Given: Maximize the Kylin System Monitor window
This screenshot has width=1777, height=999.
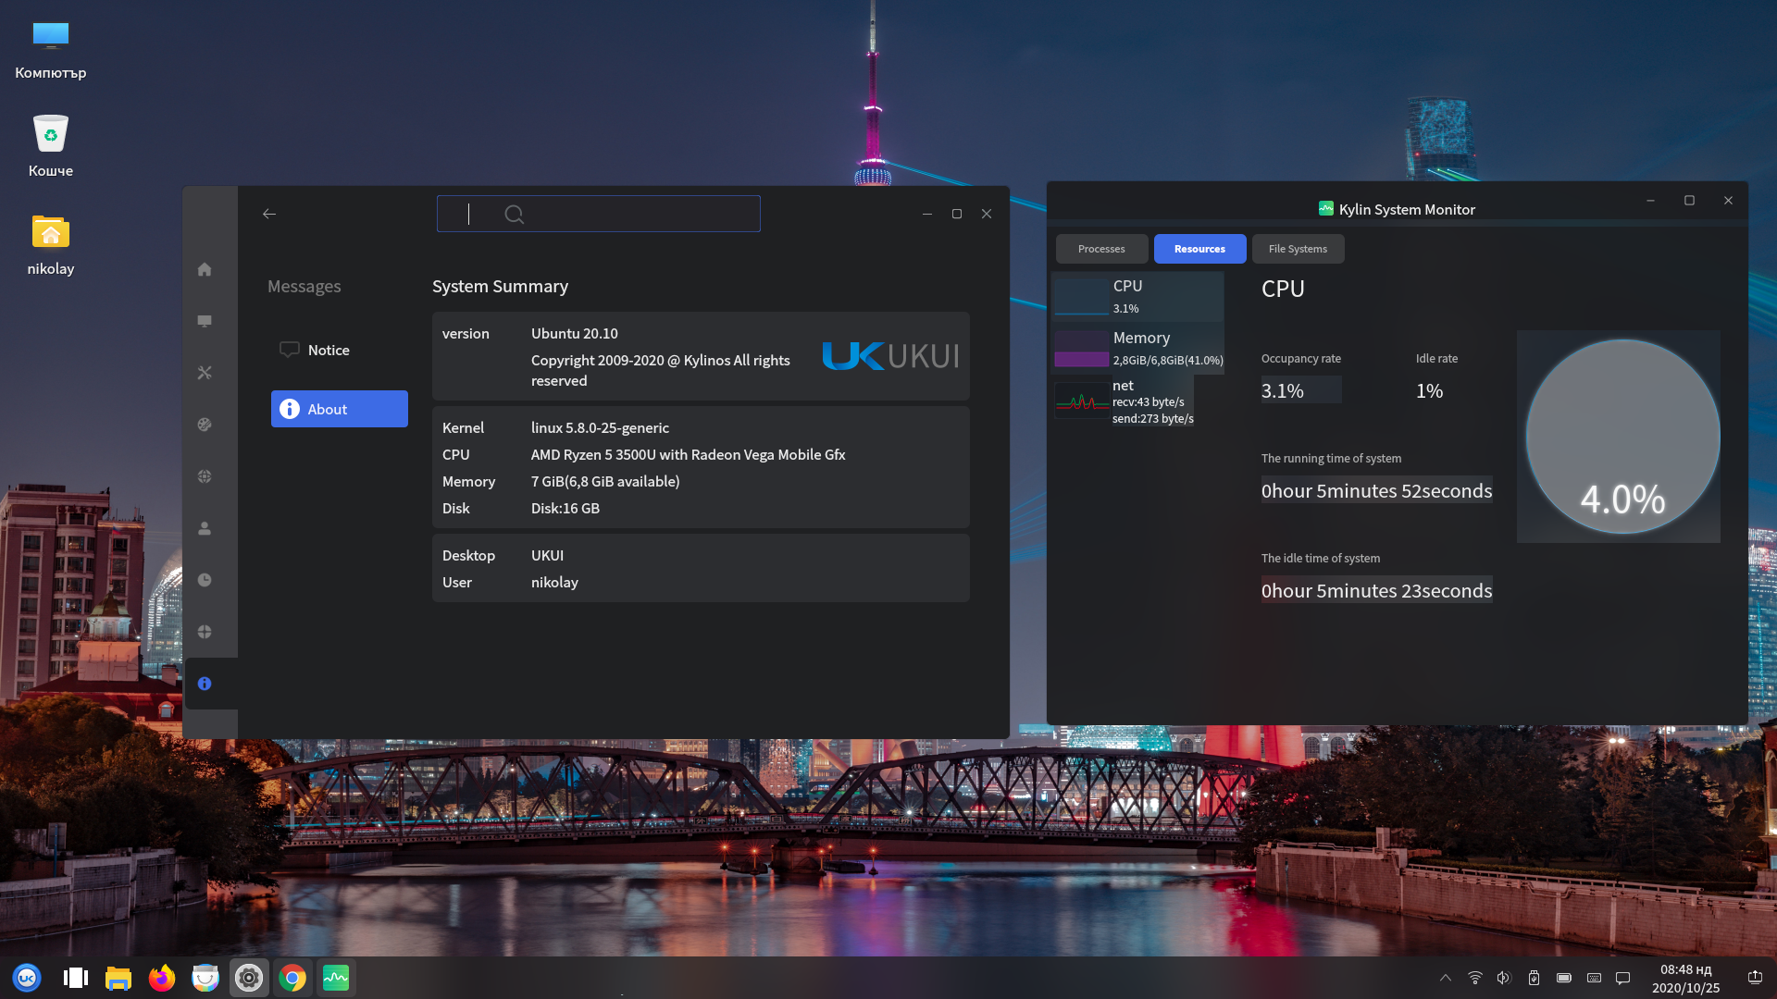Looking at the screenshot, I should [1689, 201].
